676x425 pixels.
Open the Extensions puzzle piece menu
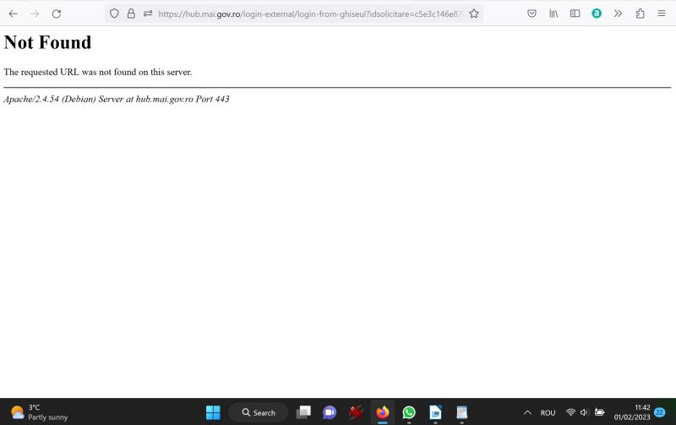point(640,14)
